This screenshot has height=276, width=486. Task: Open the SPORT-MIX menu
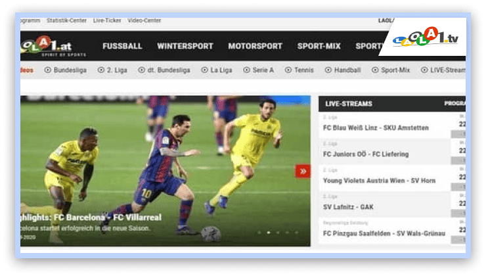[x=319, y=46]
